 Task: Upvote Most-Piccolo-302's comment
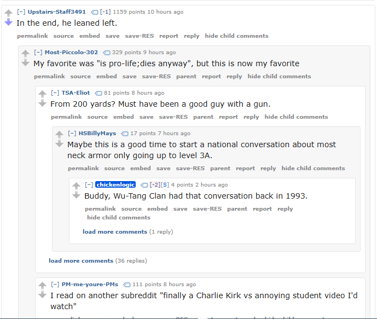tap(25, 53)
